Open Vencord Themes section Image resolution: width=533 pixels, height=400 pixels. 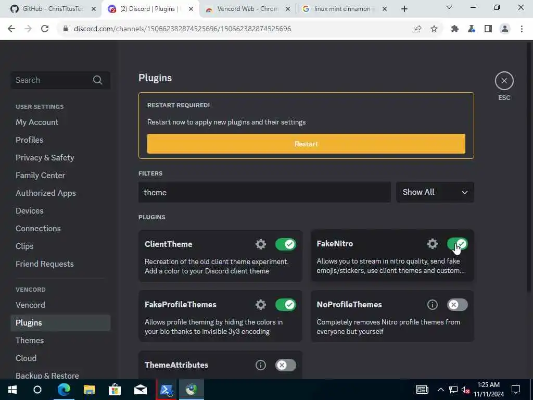pyautogui.click(x=30, y=340)
